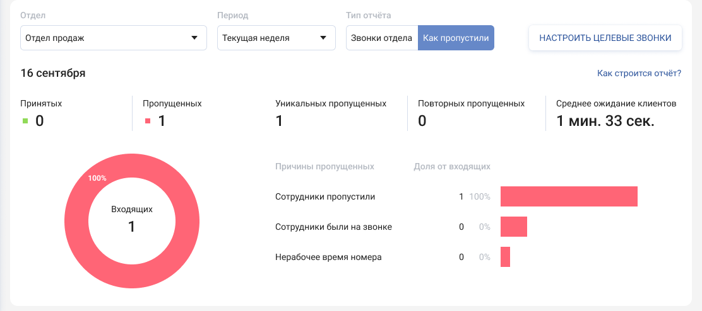Screen dimensions: 702x311
Task: Click the Уникальных пропущенных metric
Action: [331, 113]
